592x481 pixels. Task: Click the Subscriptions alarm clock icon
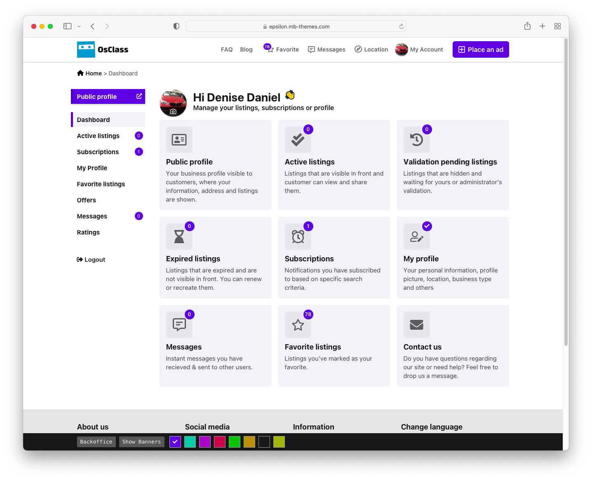point(298,237)
